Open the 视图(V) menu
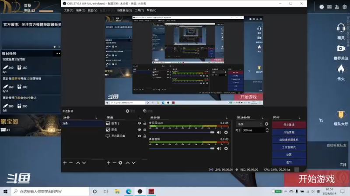 pos(92,10)
